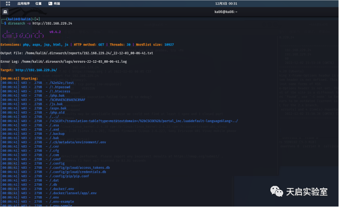The image size is (339, 207).
Task: Click the [00:06:41] Starting: line
Action: point(19,78)
